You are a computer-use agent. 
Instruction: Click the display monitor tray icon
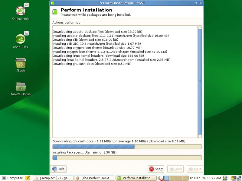(233, 178)
